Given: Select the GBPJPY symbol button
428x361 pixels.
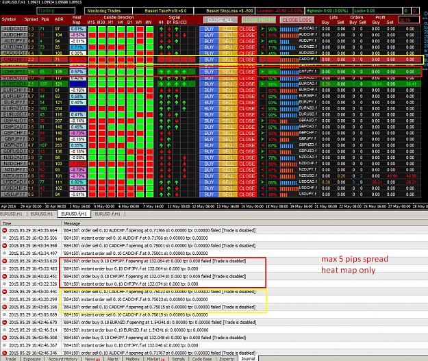Looking at the screenshot, I should [x=14, y=139].
